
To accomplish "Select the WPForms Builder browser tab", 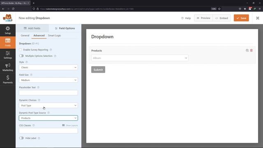I will [15, 3].
